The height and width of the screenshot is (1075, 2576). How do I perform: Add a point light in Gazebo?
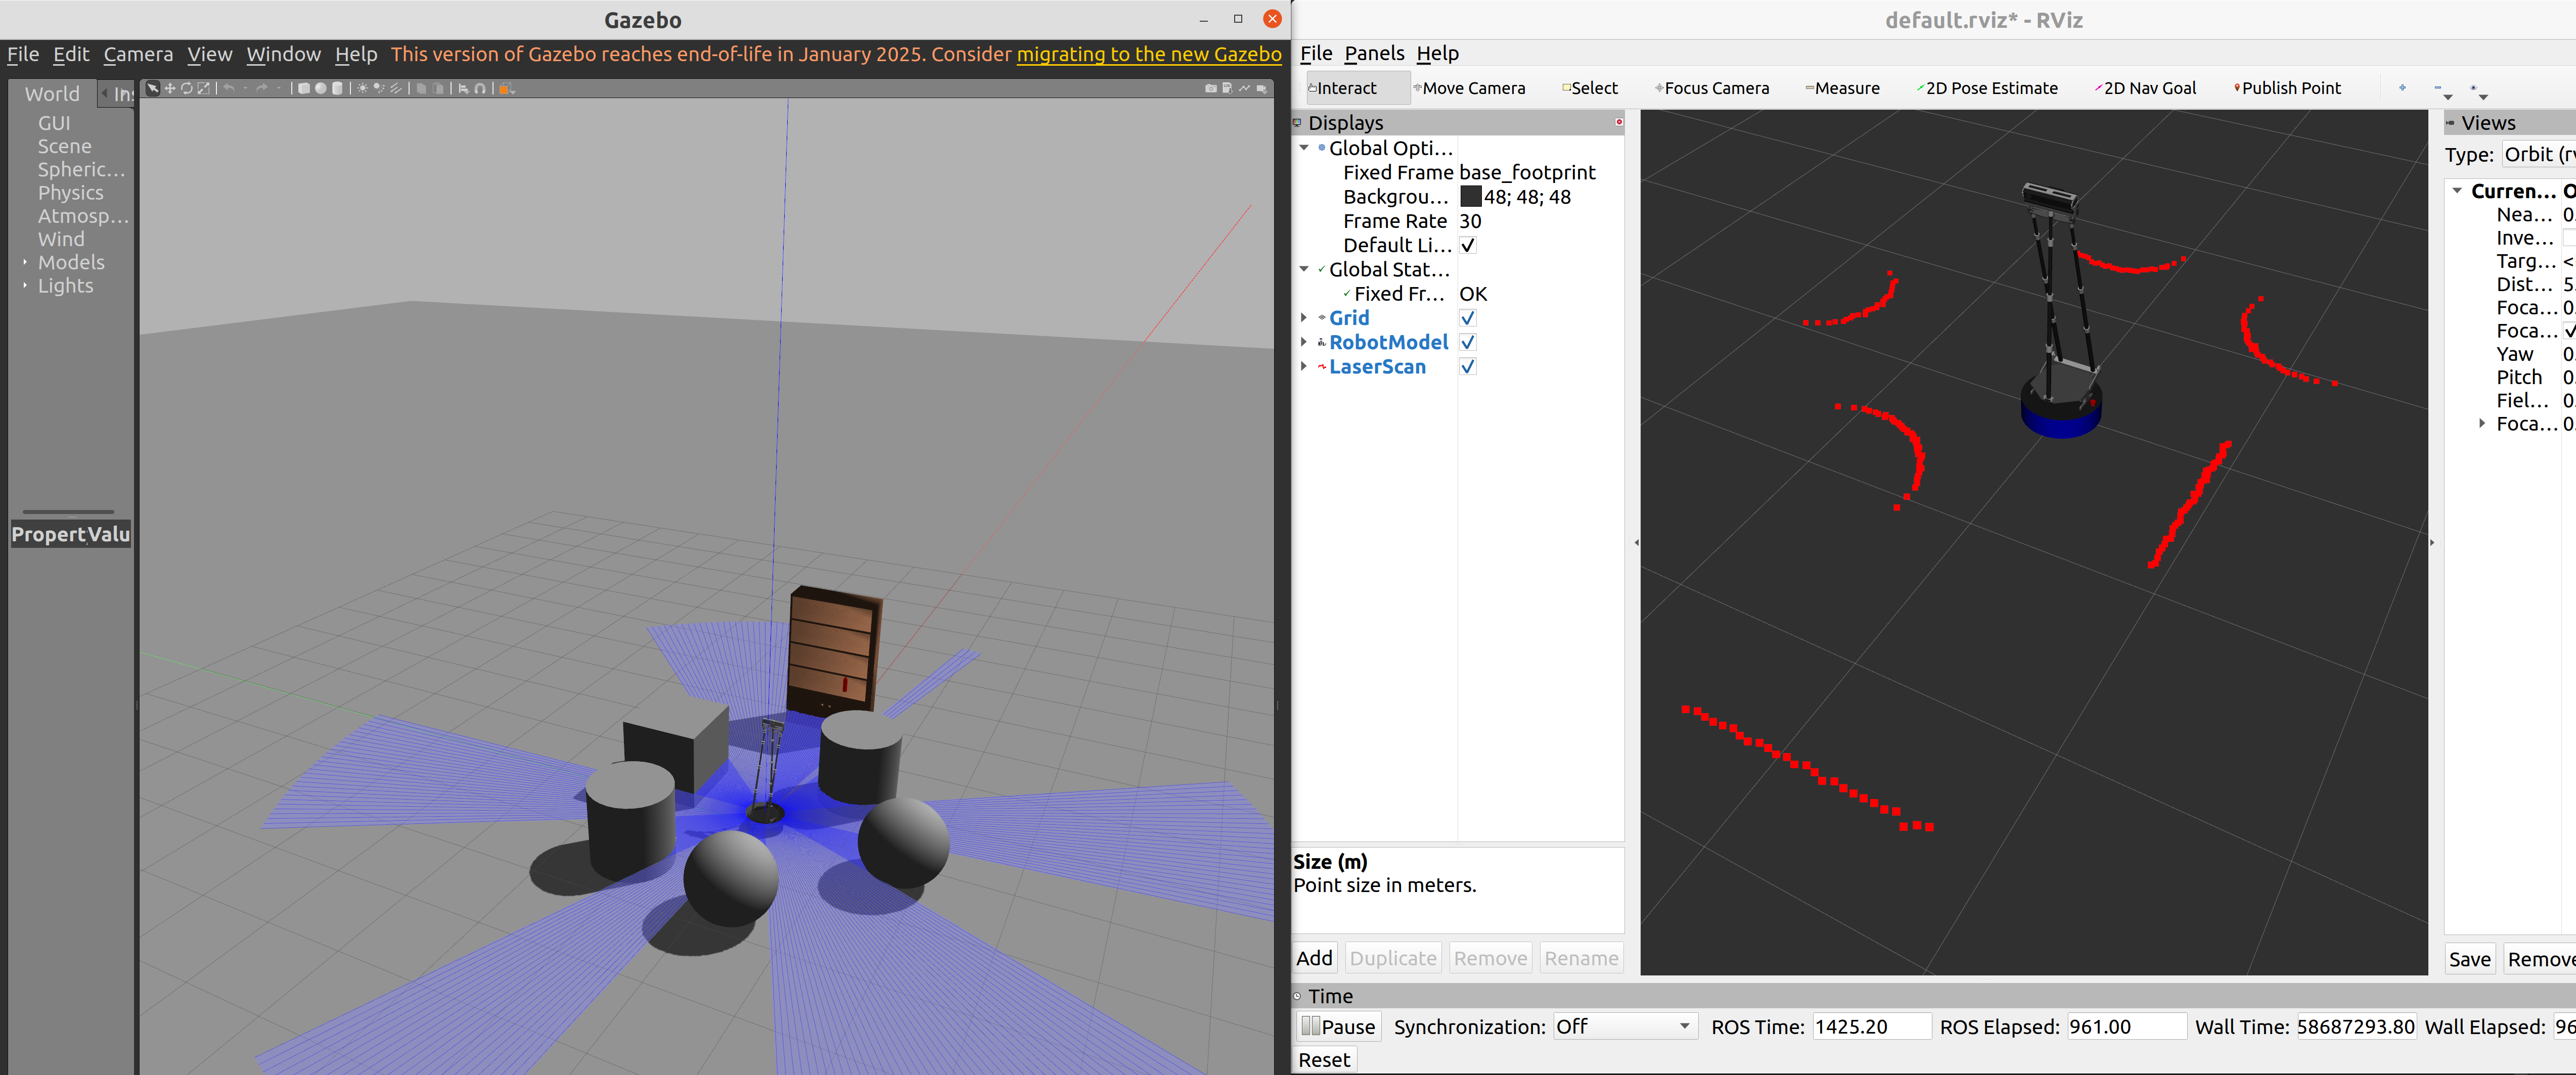[363, 88]
